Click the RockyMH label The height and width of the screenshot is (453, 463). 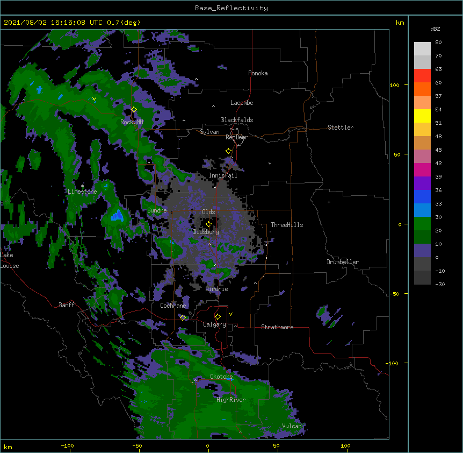[x=132, y=122]
